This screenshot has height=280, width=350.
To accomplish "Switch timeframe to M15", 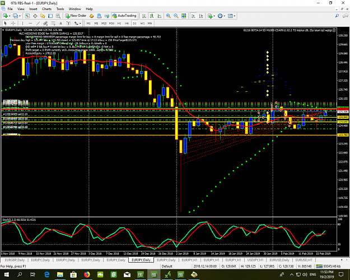I will [x=104, y=23].
